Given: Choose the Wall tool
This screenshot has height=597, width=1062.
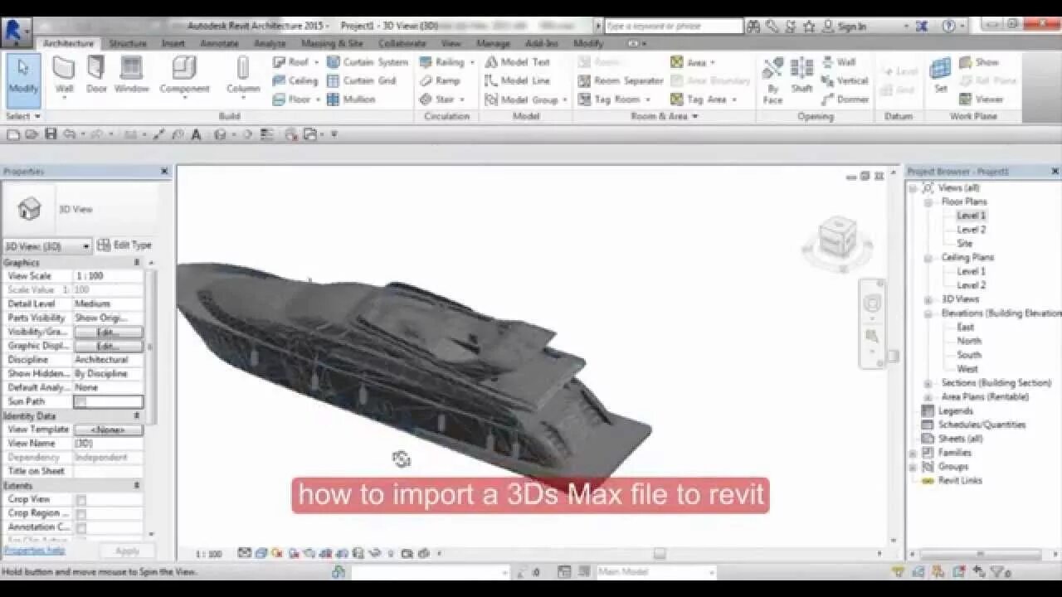Looking at the screenshot, I should click(x=64, y=77).
